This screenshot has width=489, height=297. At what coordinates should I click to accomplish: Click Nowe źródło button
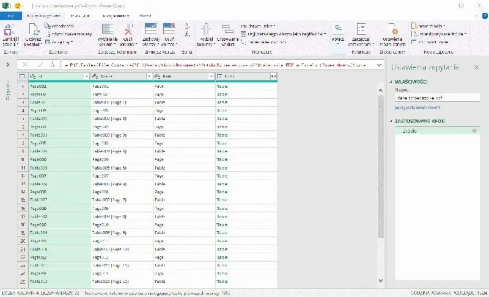[x=428, y=26]
